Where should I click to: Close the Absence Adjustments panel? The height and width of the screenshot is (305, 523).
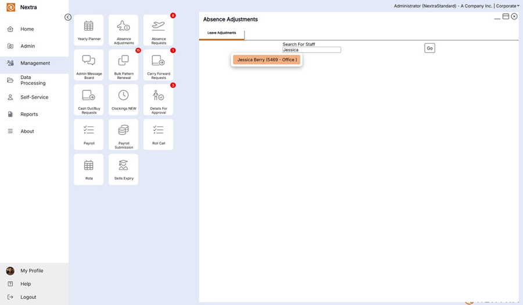[x=514, y=16]
